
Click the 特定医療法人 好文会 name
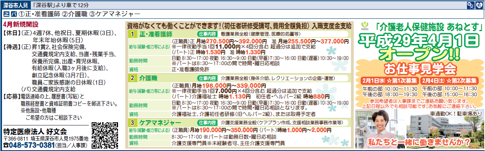(34, 131)
